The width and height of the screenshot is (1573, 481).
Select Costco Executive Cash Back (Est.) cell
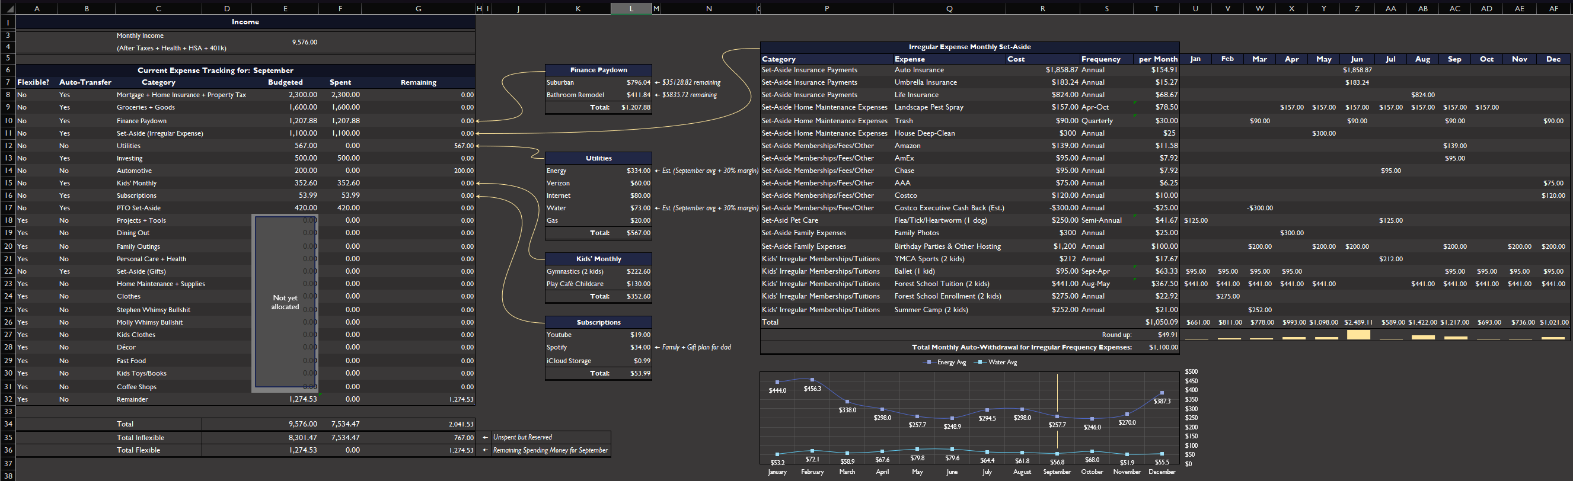pyautogui.click(x=949, y=208)
